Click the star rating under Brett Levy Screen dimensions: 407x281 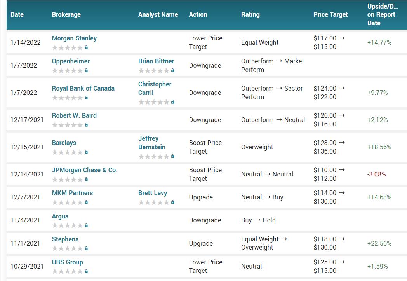(154, 202)
